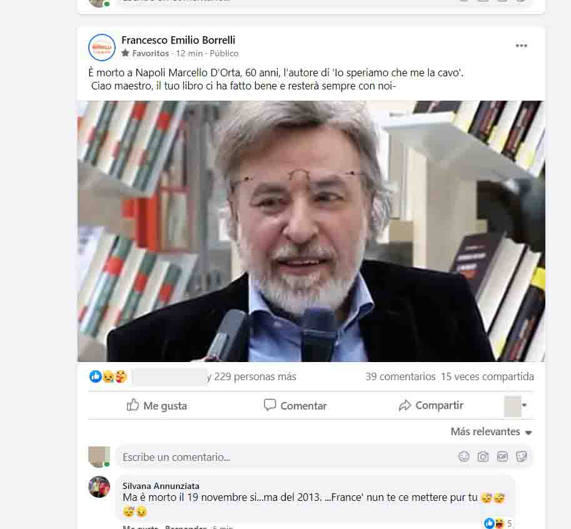Open the identity selector dropdown arrow
Viewport: 571px width, 529px height.
pos(524,405)
